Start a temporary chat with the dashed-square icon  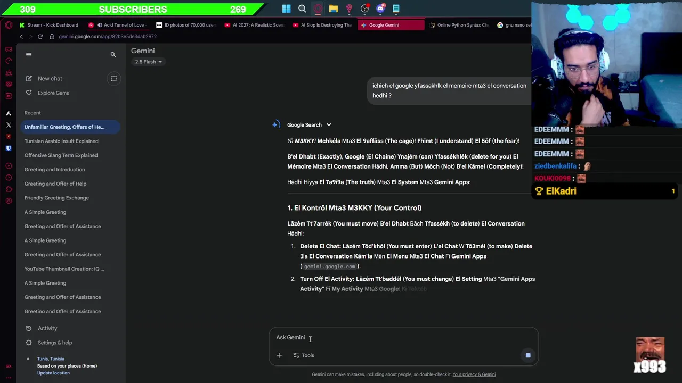113,78
